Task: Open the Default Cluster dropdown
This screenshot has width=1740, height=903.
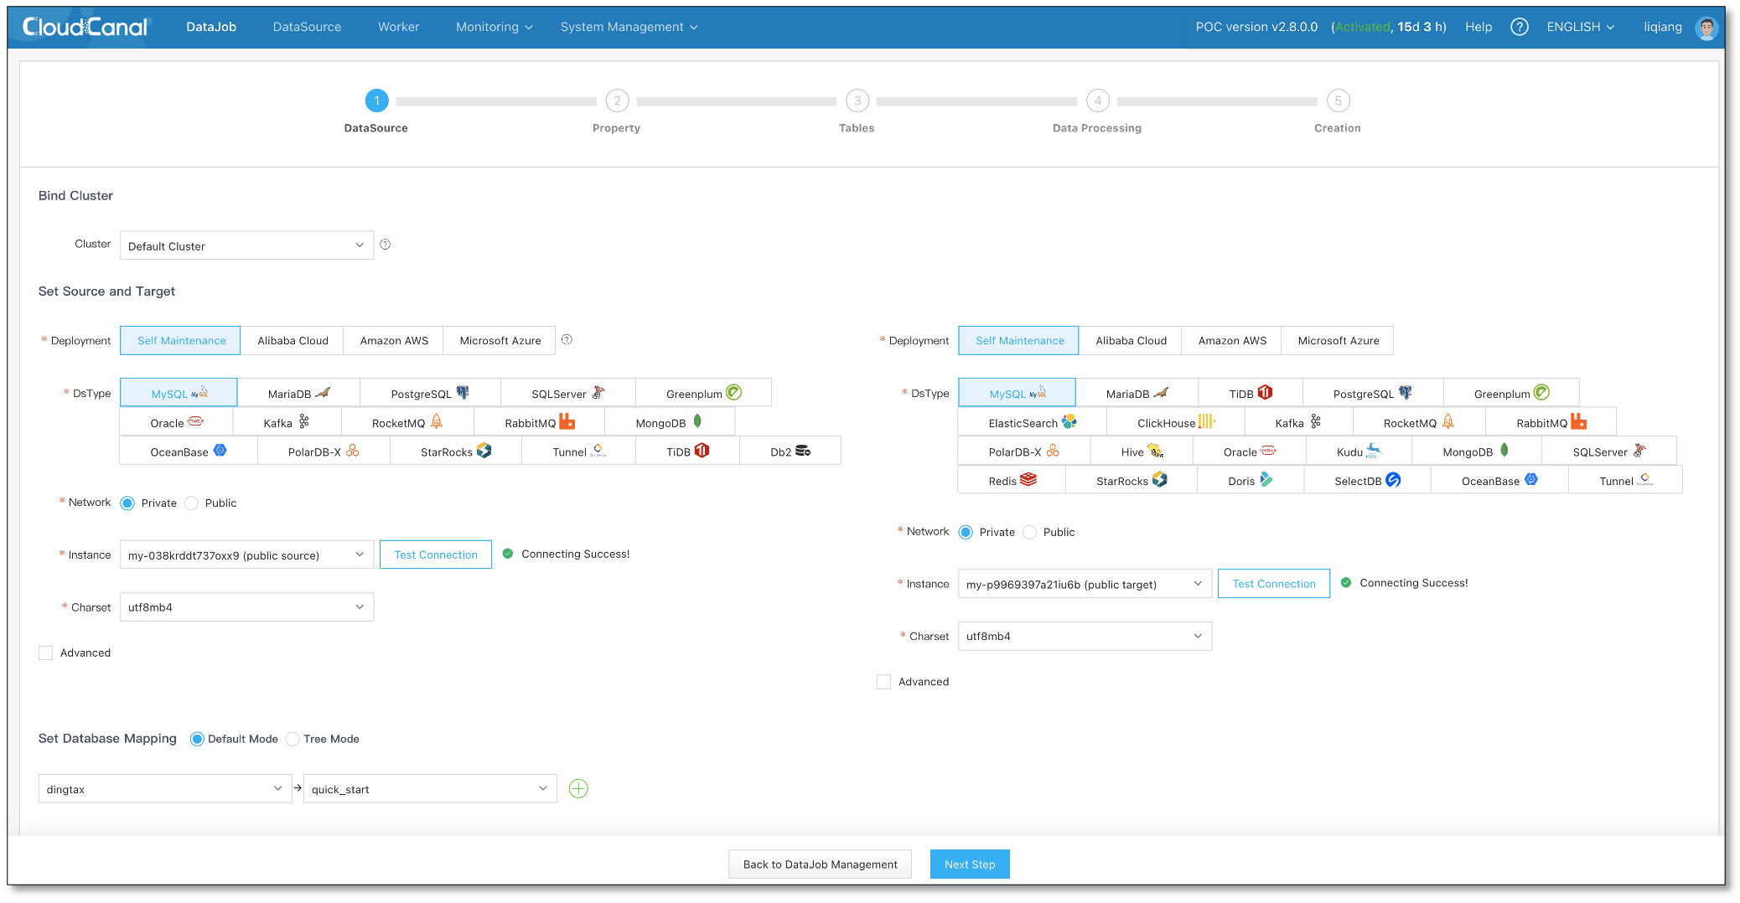Action: (x=247, y=245)
